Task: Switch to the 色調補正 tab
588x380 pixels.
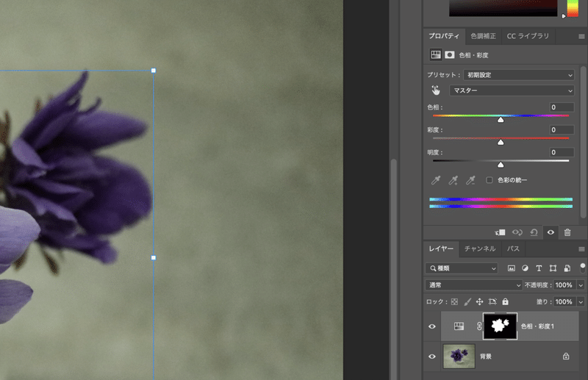Action: pyautogui.click(x=483, y=36)
